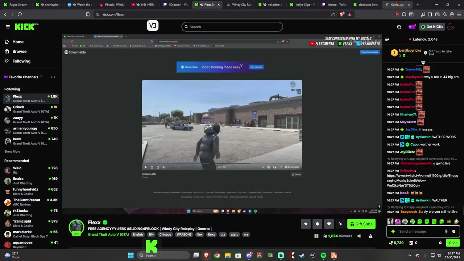Click green sparkle icon in chat input
The height and width of the screenshot is (261, 464).
tap(393, 231)
